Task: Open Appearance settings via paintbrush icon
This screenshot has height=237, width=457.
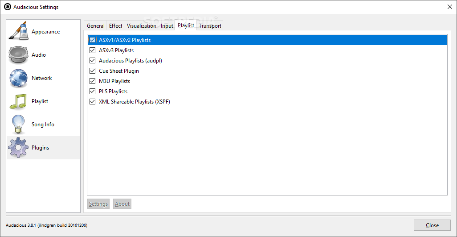Action: tap(18, 31)
